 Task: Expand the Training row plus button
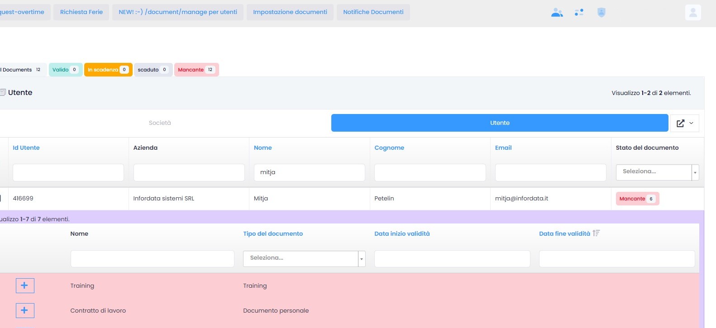tap(25, 285)
